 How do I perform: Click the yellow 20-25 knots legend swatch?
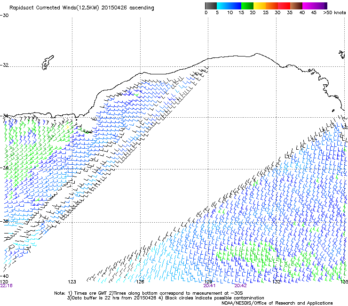coord(260,6)
